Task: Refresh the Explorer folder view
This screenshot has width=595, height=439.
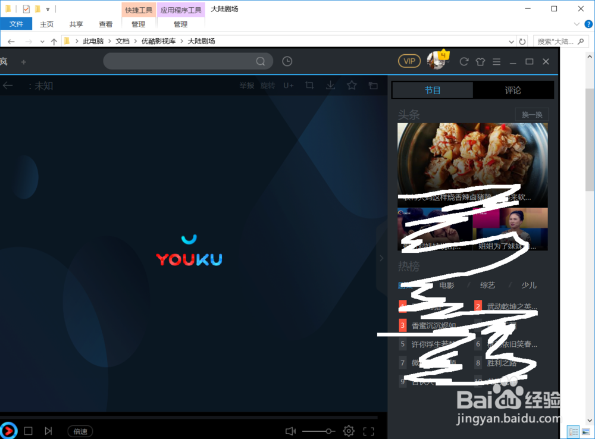Action: [522, 42]
